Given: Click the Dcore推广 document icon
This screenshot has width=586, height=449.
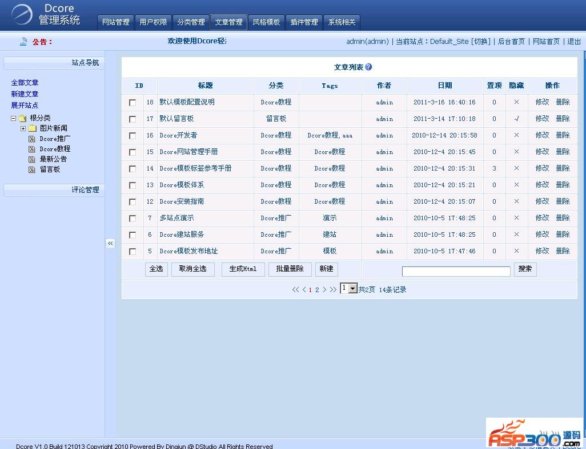Looking at the screenshot, I should click(32, 139).
